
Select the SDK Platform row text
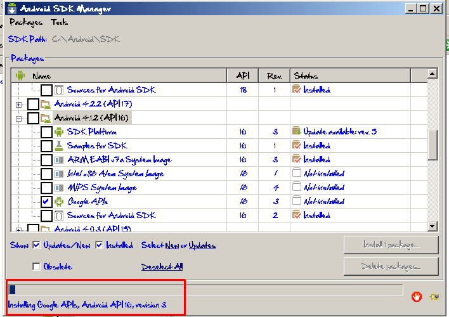click(x=91, y=132)
